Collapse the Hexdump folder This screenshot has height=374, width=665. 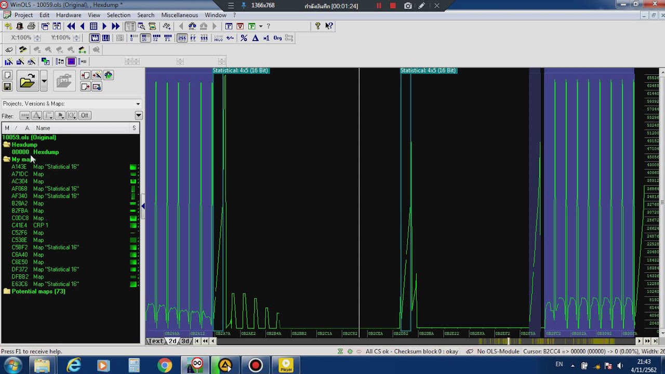pos(7,145)
